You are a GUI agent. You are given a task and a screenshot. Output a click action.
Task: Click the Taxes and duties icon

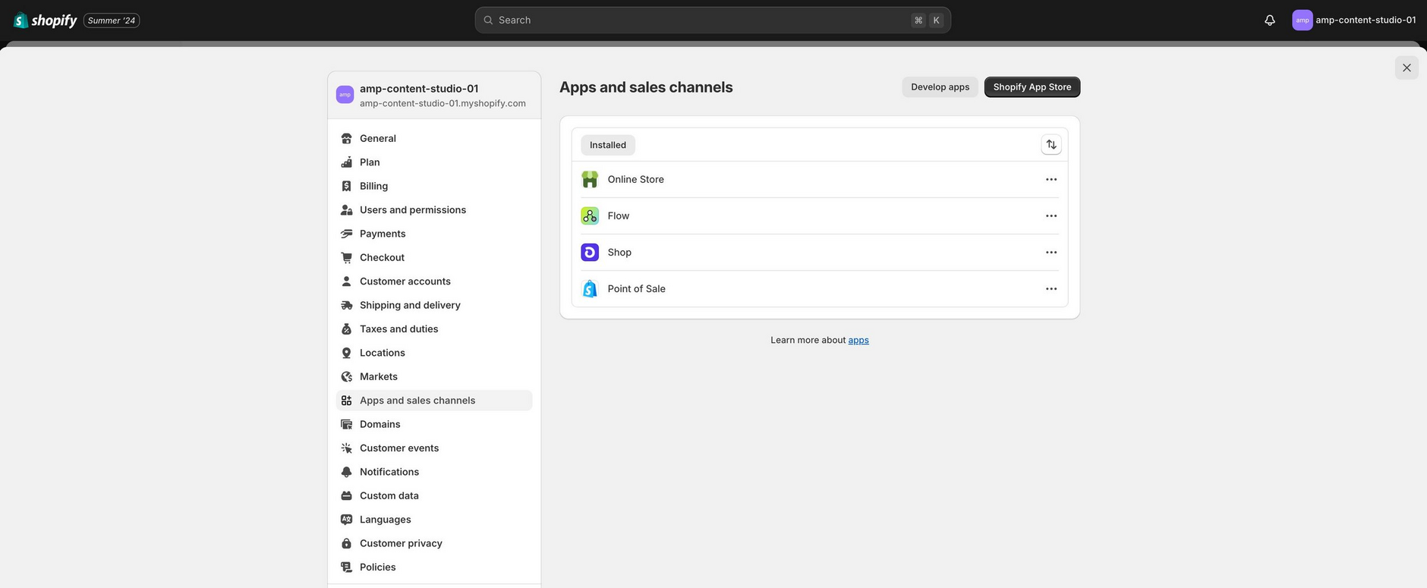point(346,329)
